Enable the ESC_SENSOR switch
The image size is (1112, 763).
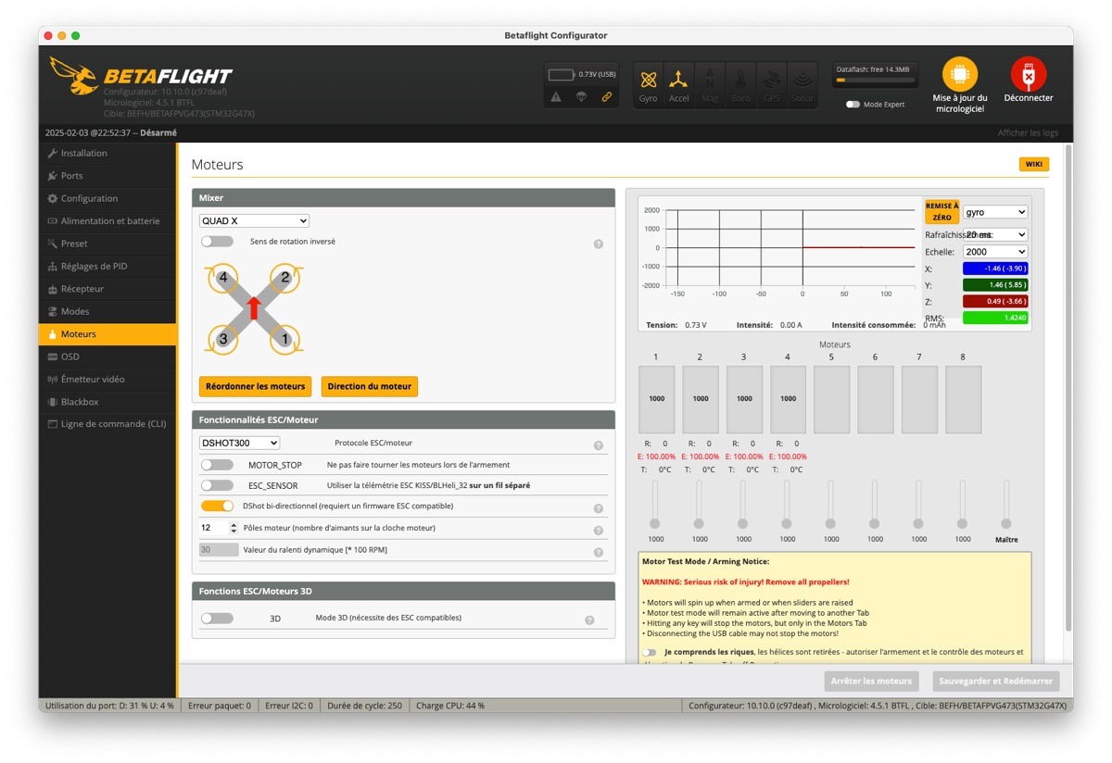tap(217, 485)
